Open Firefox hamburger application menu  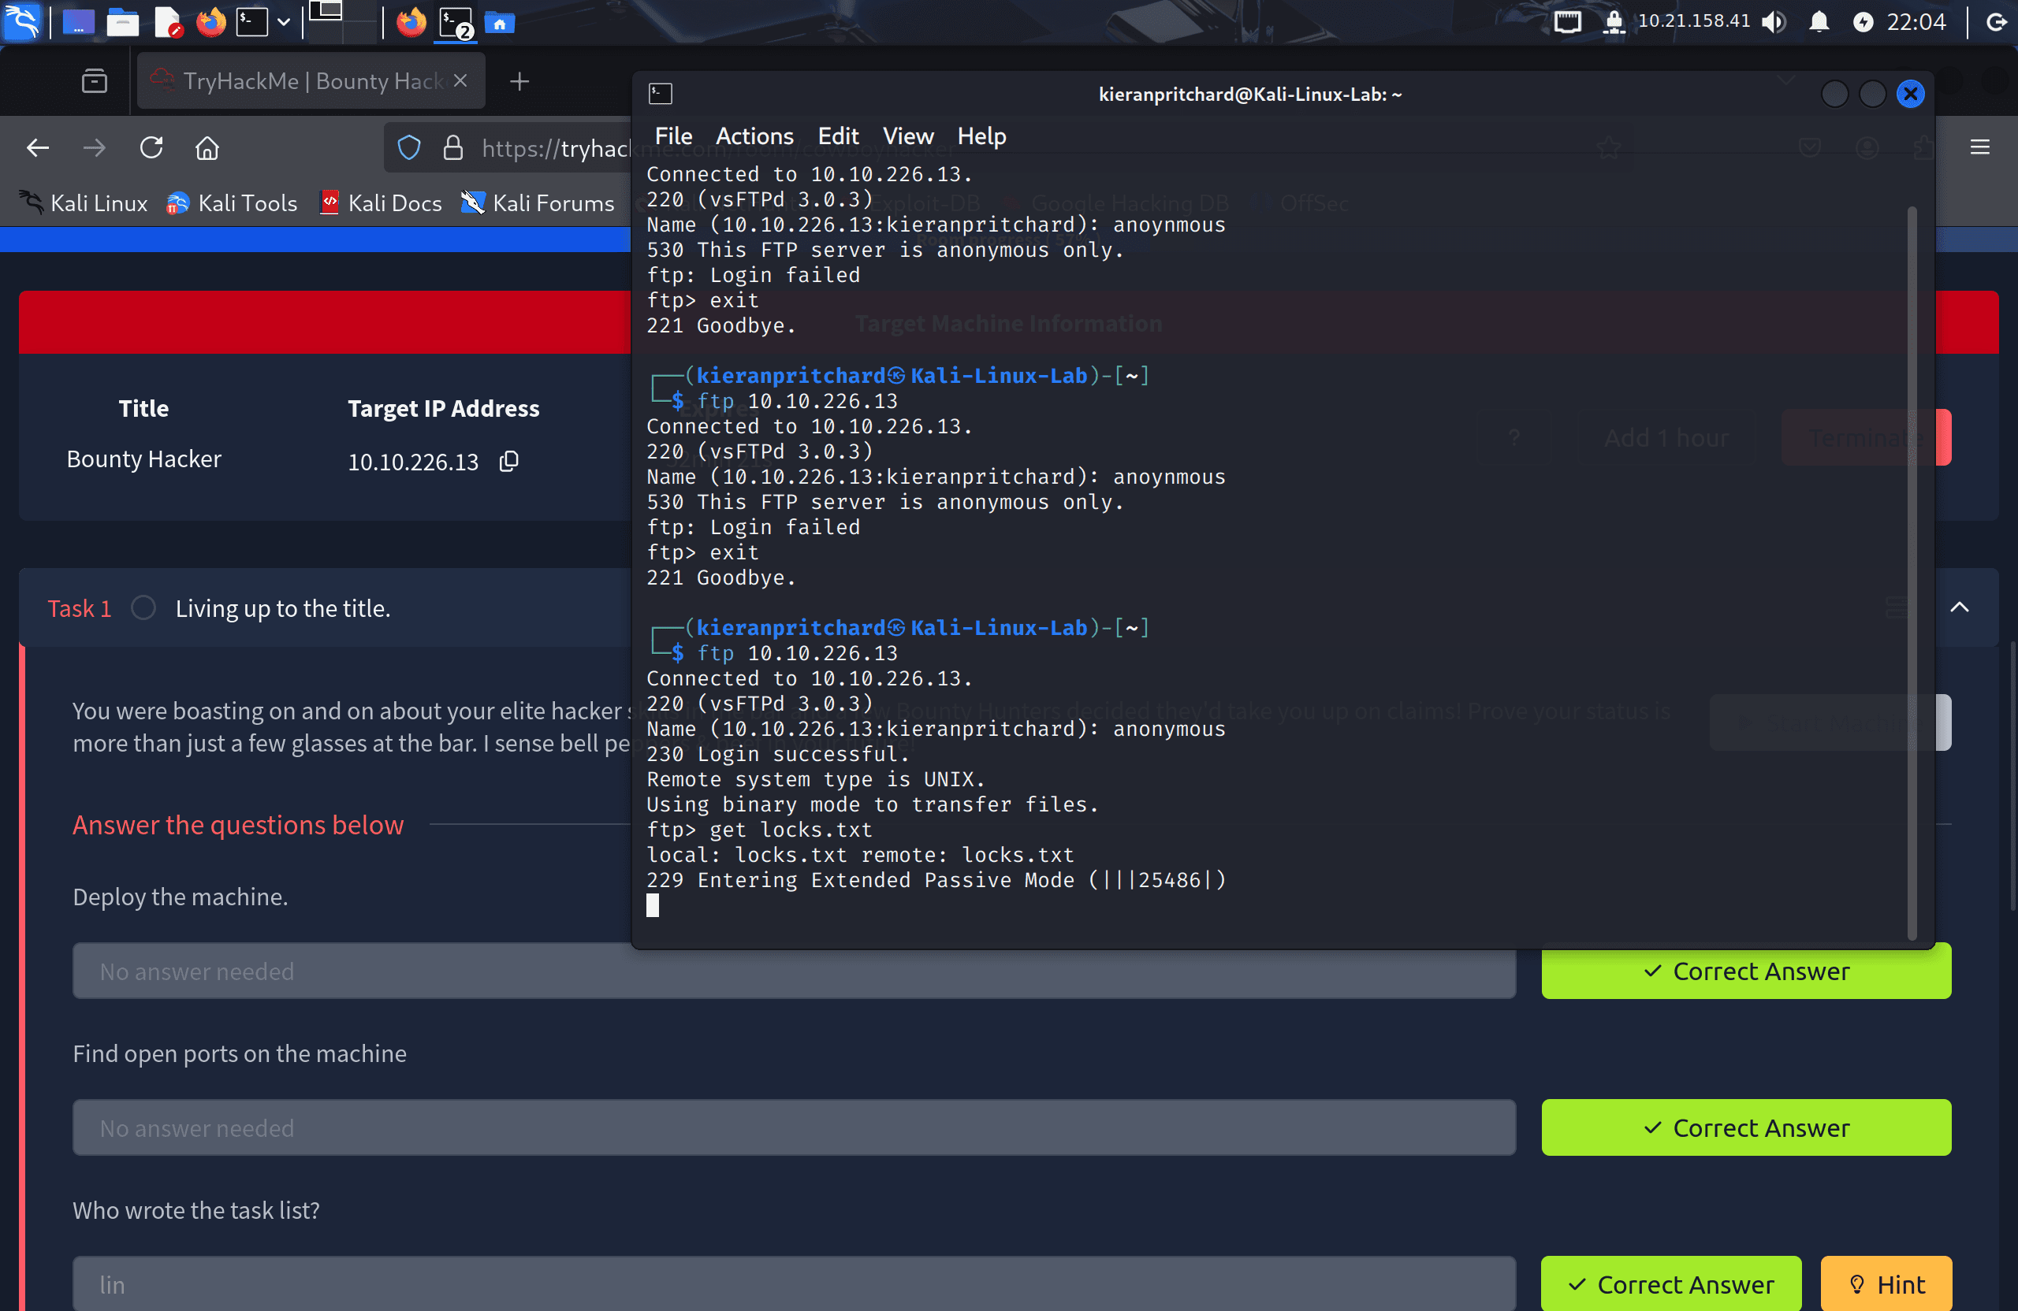pos(1980,147)
